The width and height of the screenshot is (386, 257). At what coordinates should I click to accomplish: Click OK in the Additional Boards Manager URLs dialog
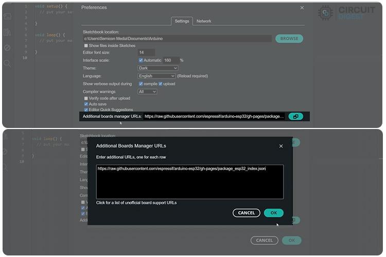(x=273, y=213)
